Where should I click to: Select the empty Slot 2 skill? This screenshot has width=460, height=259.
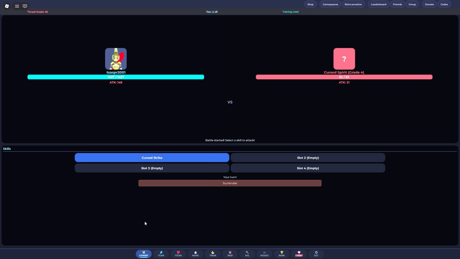coord(308,158)
